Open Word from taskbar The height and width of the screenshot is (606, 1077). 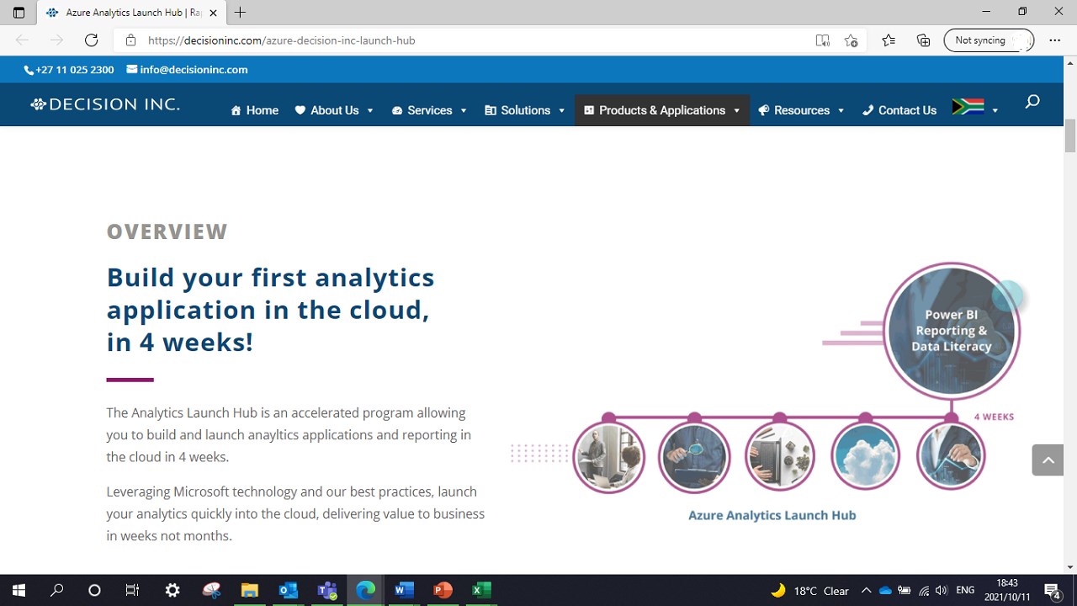click(404, 590)
